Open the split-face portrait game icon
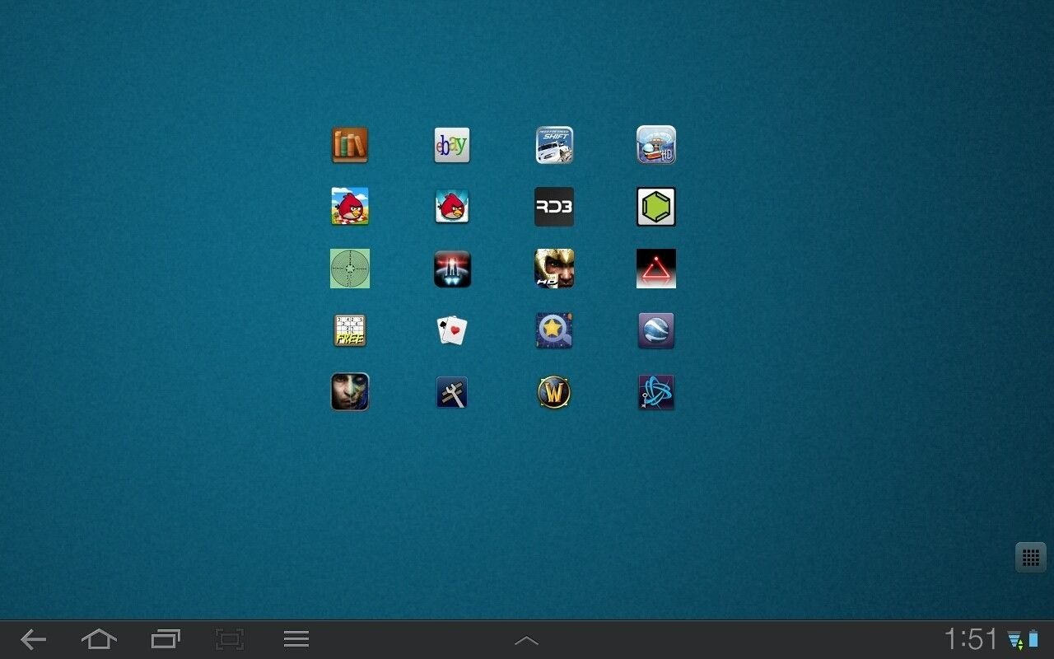 tap(350, 392)
